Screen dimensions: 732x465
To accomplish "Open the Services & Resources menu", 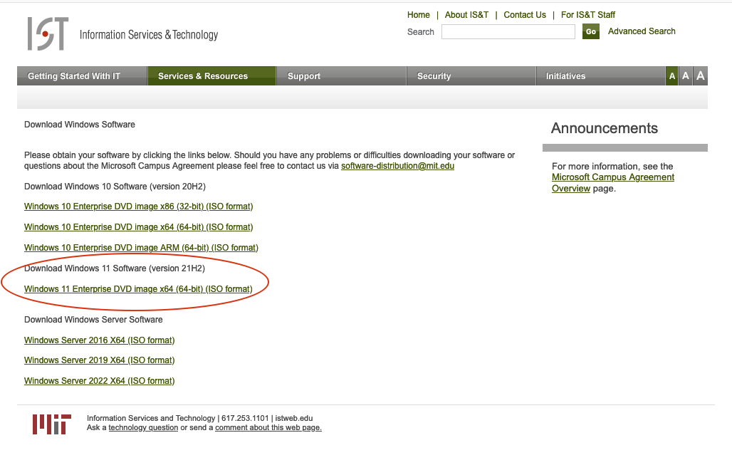I will click(x=212, y=76).
